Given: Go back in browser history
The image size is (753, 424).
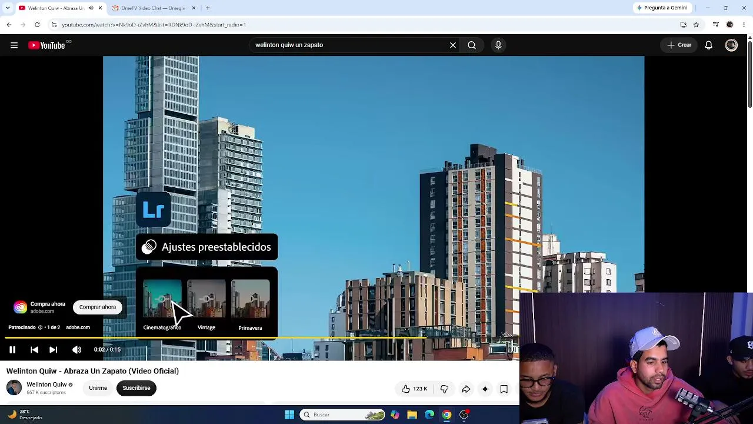Looking at the screenshot, I should tap(9, 25).
